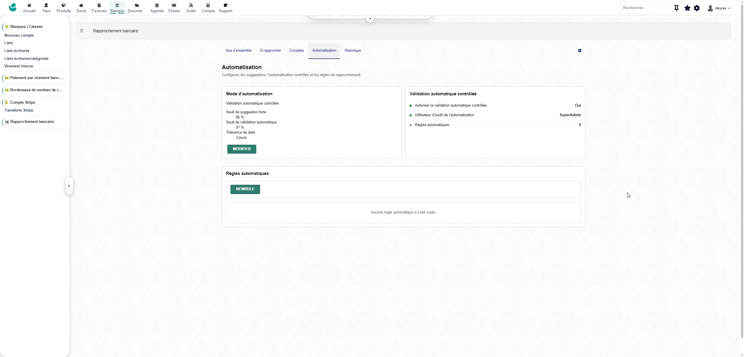Open the Docume documents menu
Image resolution: width=744 pixels, height=357 pixels.
tap(135, 8)
